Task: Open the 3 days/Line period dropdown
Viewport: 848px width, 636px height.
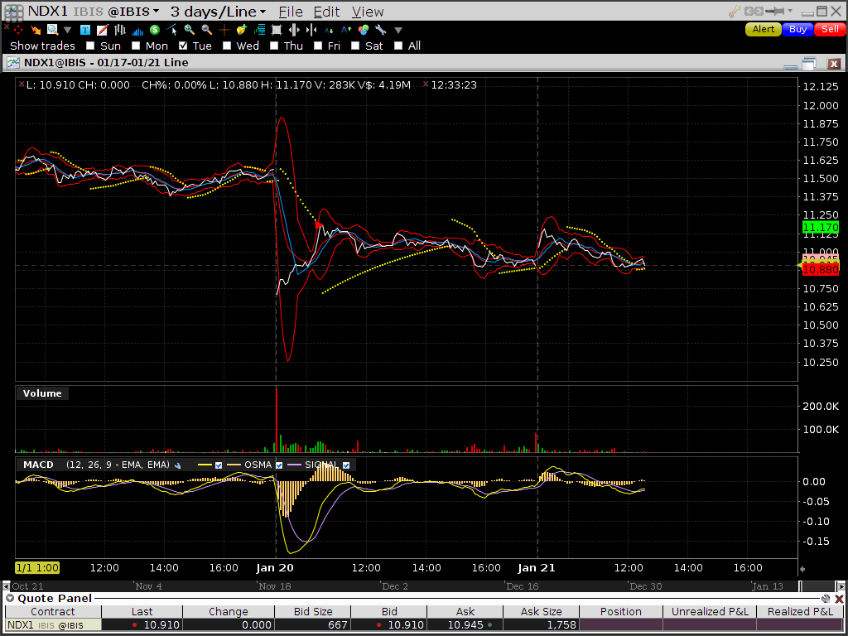Action: [263, 12]
